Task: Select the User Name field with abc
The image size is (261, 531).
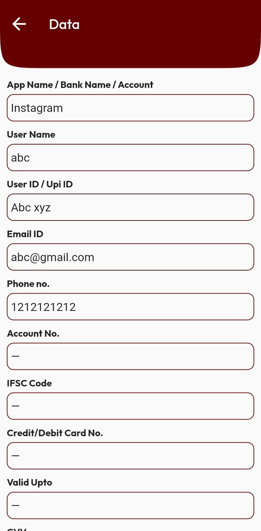Action: 130,158
